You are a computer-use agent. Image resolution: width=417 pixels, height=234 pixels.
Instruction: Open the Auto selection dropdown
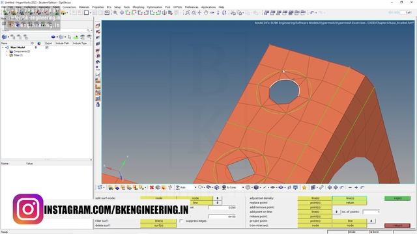[x=195, y=188]
